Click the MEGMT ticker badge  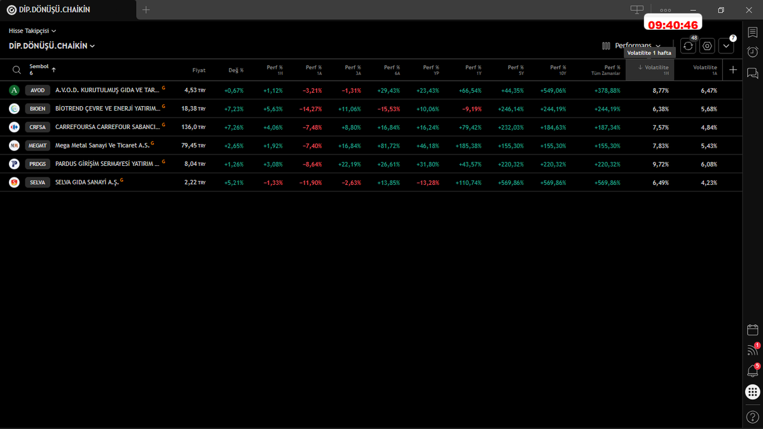pos(38,146)
